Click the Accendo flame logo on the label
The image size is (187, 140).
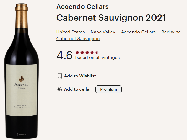point(21,79)
